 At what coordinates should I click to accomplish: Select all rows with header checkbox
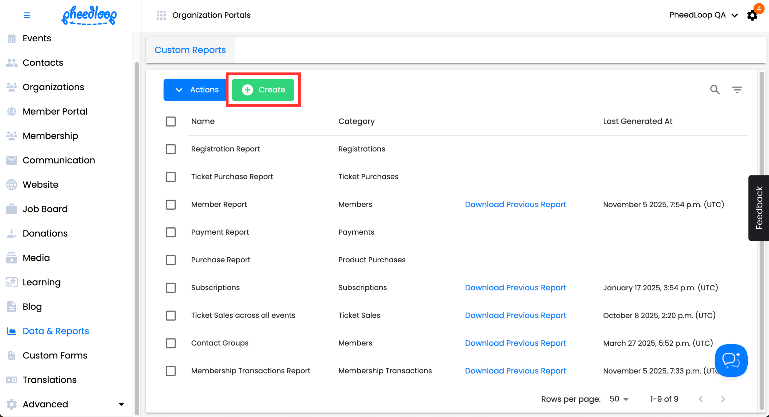(171, 121)
